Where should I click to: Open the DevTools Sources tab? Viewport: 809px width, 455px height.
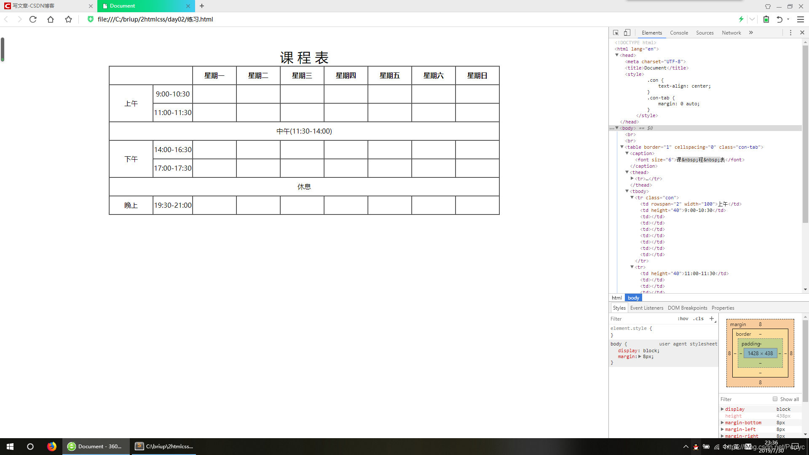[705, 33]
